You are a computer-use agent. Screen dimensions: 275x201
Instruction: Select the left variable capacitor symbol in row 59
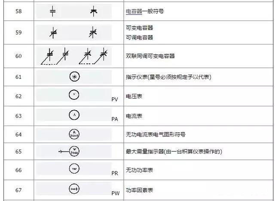[x=53, y=32]
